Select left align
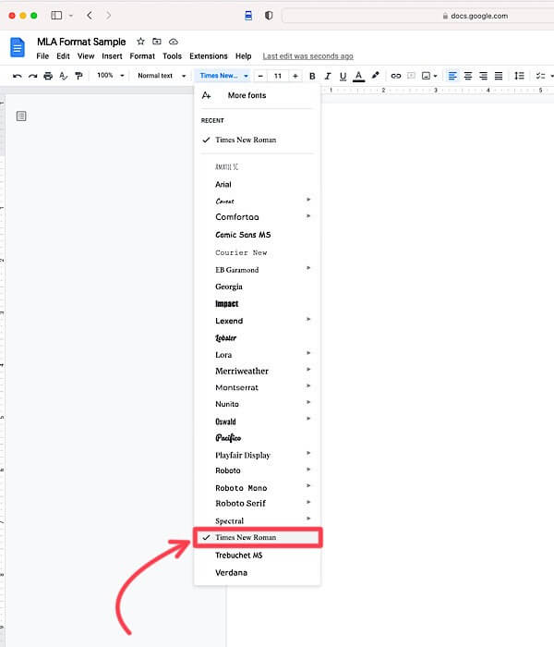The image size is (554, 647). (452, 76)
